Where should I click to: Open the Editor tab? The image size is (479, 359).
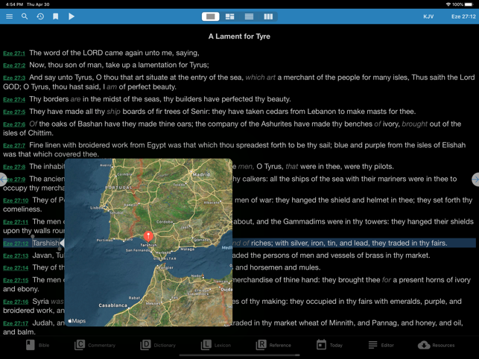tap(381, 346)
